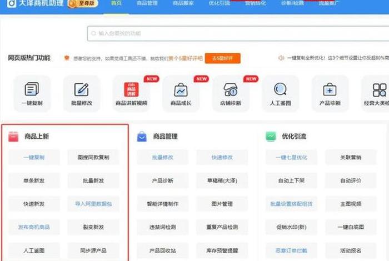The image size is (389, 261).
Task: Click 人工鉴图 in 商品上新 section
Action: [x=34, y=250]
